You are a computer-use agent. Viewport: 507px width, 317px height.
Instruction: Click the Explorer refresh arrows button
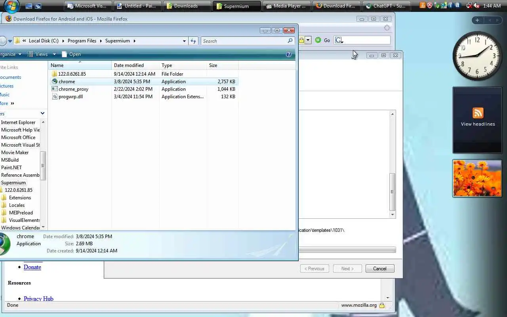193,41
